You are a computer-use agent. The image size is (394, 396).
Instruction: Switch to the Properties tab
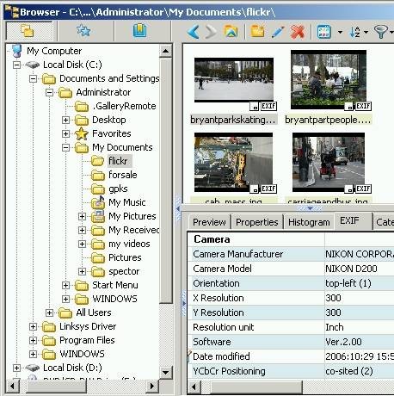tap(257, 222)
